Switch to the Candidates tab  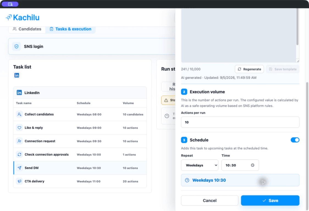[27, 29]
